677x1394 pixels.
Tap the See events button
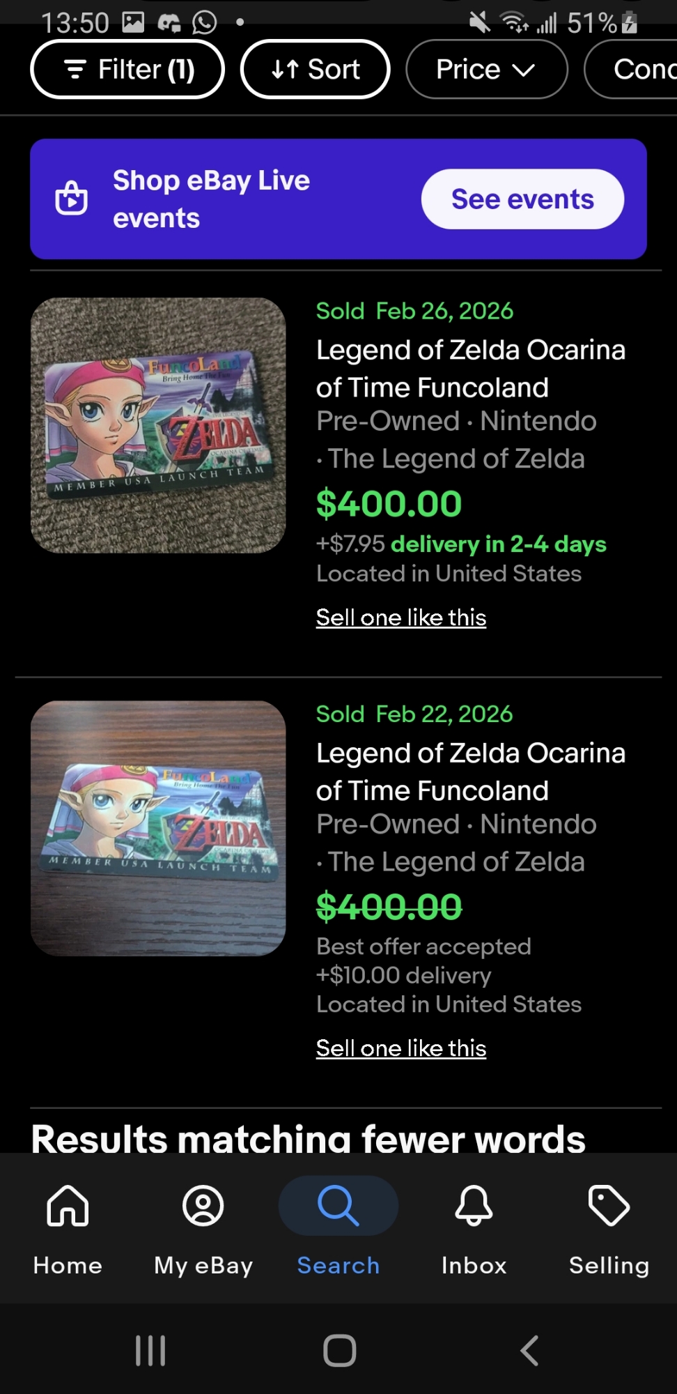tap(522, 199)
